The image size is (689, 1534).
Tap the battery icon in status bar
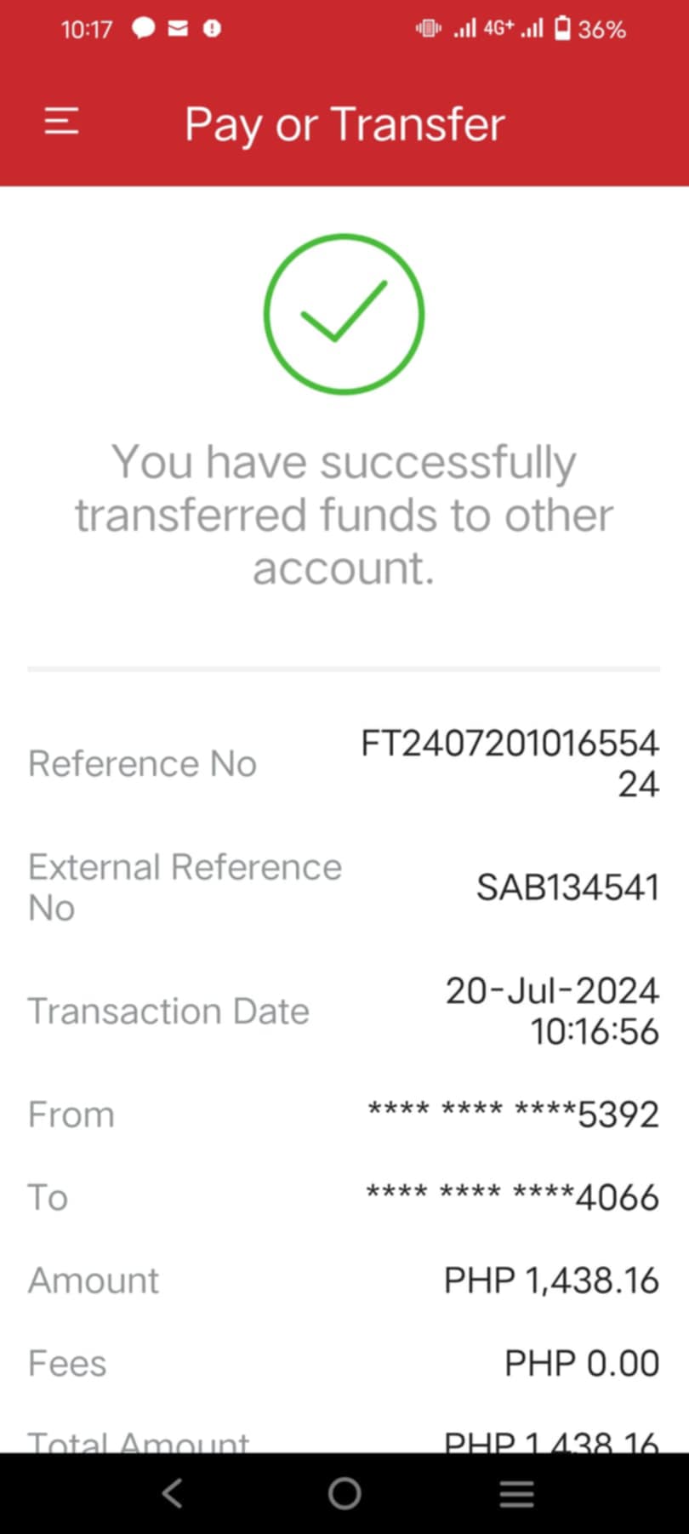pos(562,29)
